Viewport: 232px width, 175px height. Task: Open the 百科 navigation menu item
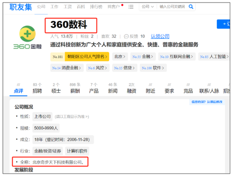tap(81, 7)
